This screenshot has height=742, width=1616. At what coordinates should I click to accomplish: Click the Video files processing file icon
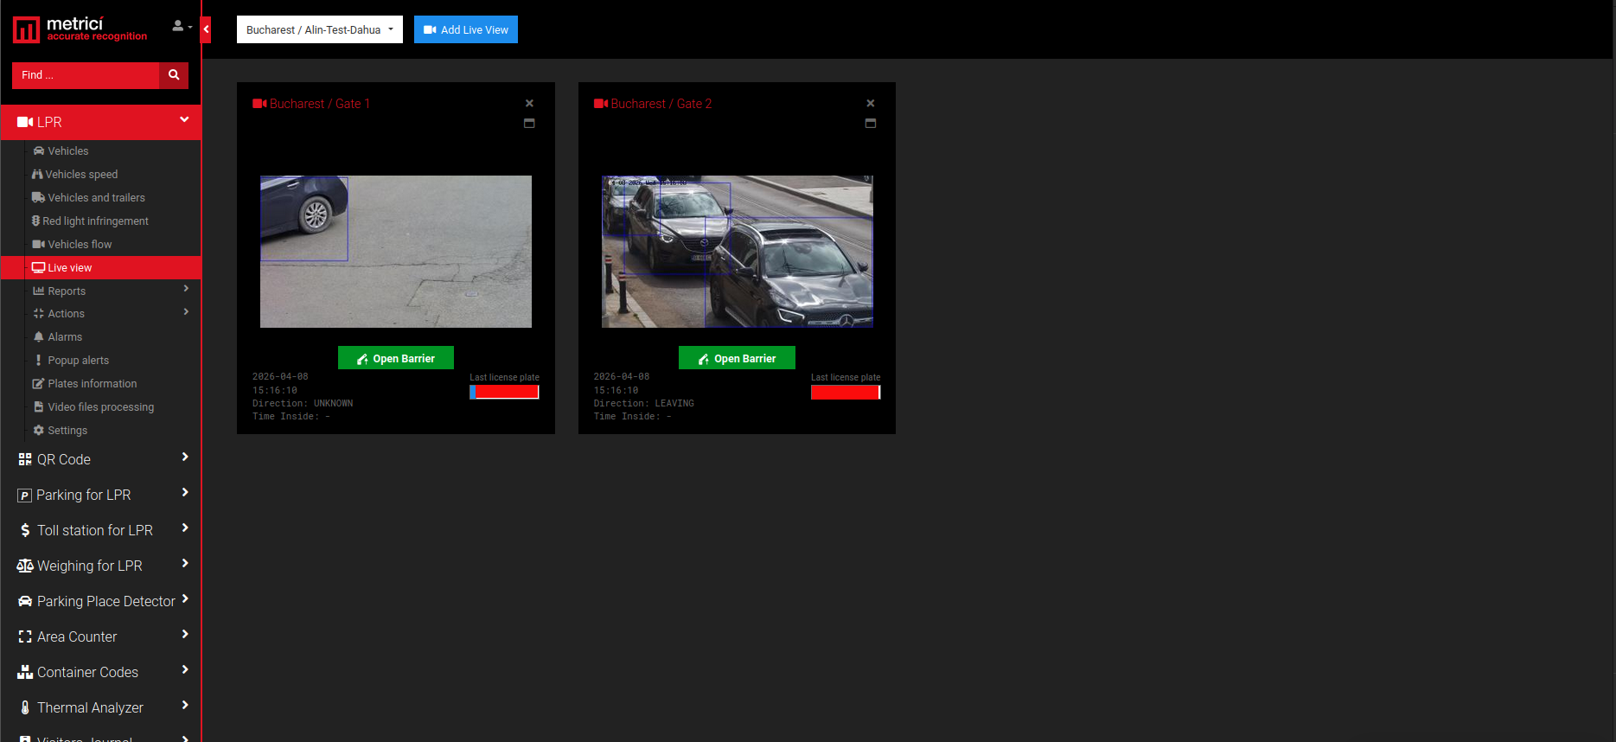tap(39, 406)
